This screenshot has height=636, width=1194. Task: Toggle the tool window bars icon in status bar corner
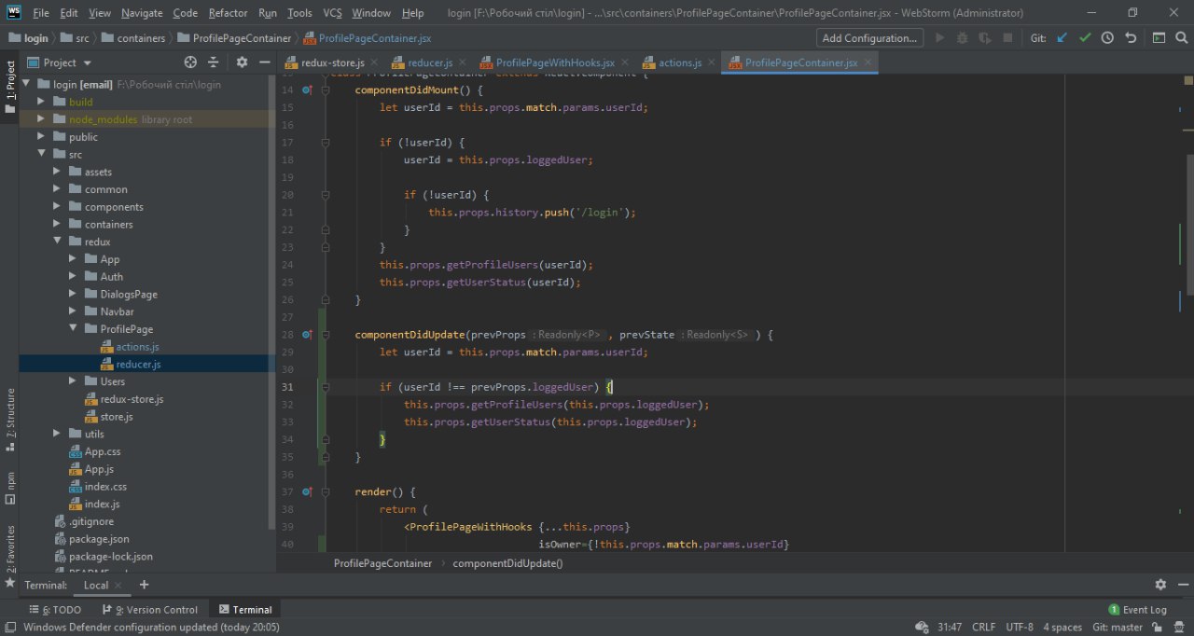(x=9, y=628)
